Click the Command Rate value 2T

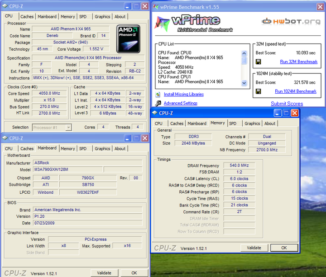tap(239, 212)
